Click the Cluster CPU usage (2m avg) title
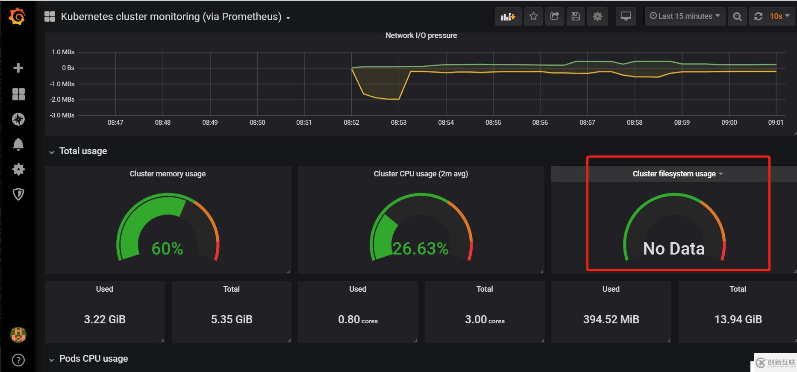Image resolution: width=797 pixels, height=372 pixels. [421, 174]
